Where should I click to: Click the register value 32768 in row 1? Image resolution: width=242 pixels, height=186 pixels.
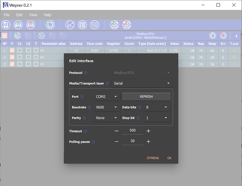point(113,51)
